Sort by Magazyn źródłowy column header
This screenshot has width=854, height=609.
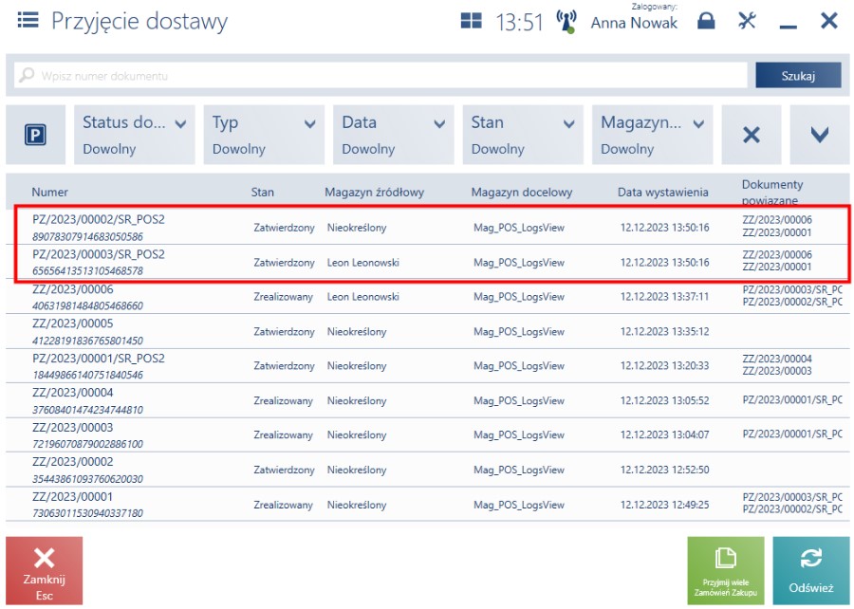[374, 193]
